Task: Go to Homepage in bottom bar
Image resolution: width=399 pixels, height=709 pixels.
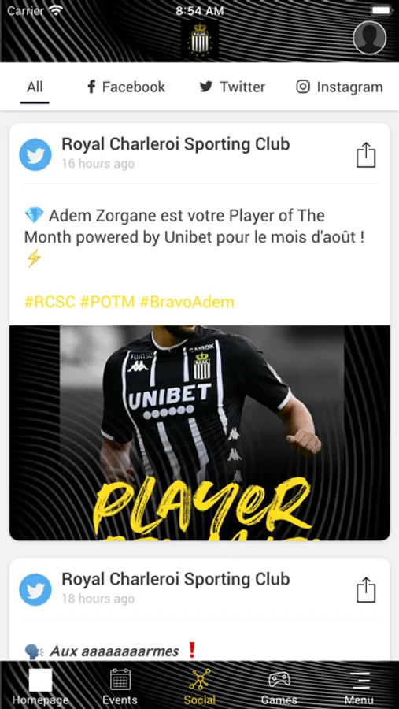Action: 40,687
